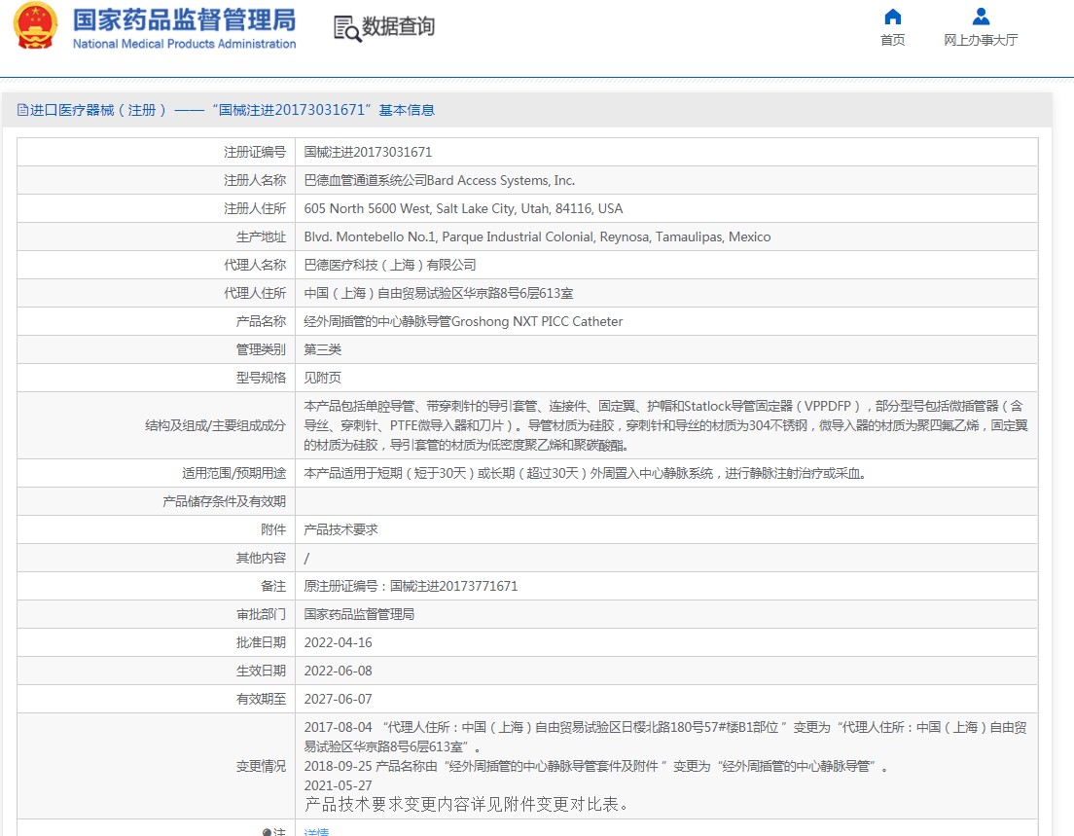This screenshot has width=1074, height=836.
Task: Select the 管理类别 label
Action: pos(261,349)
